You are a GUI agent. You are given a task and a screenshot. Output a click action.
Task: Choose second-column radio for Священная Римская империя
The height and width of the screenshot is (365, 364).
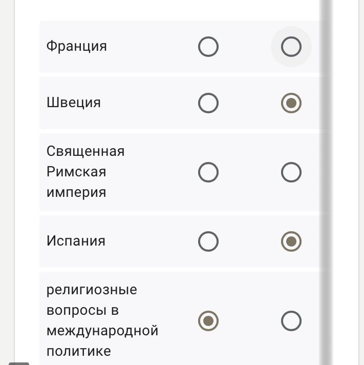click(x=291, y=172)
